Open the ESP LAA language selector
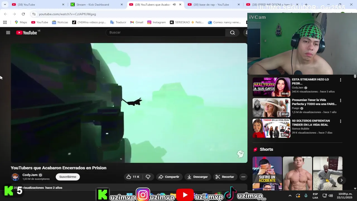This screenshot has height=201, width=357. [315, 196]
